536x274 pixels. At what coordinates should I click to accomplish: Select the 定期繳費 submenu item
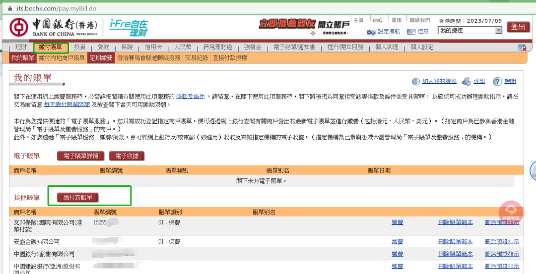pyautogui.click(x=101, y=58)
